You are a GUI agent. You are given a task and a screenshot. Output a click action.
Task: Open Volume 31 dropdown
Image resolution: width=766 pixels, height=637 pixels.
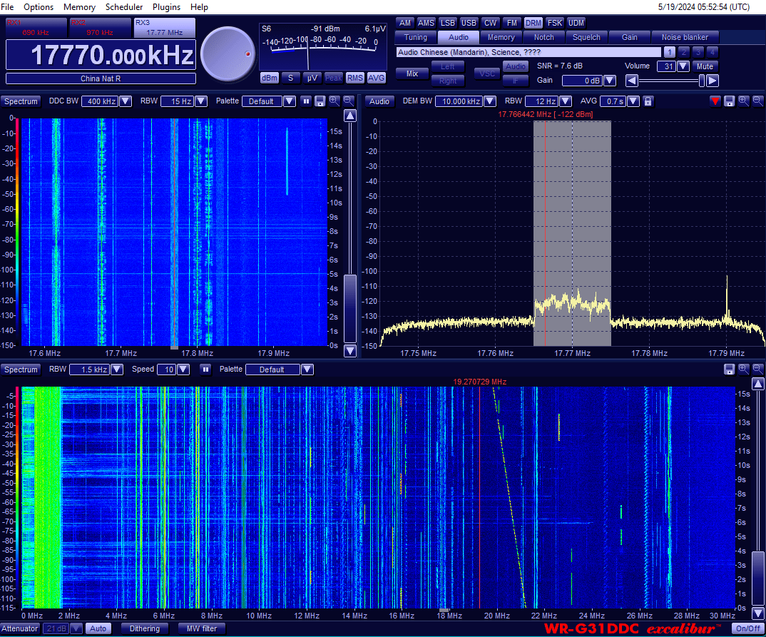[x=683, y=66]
